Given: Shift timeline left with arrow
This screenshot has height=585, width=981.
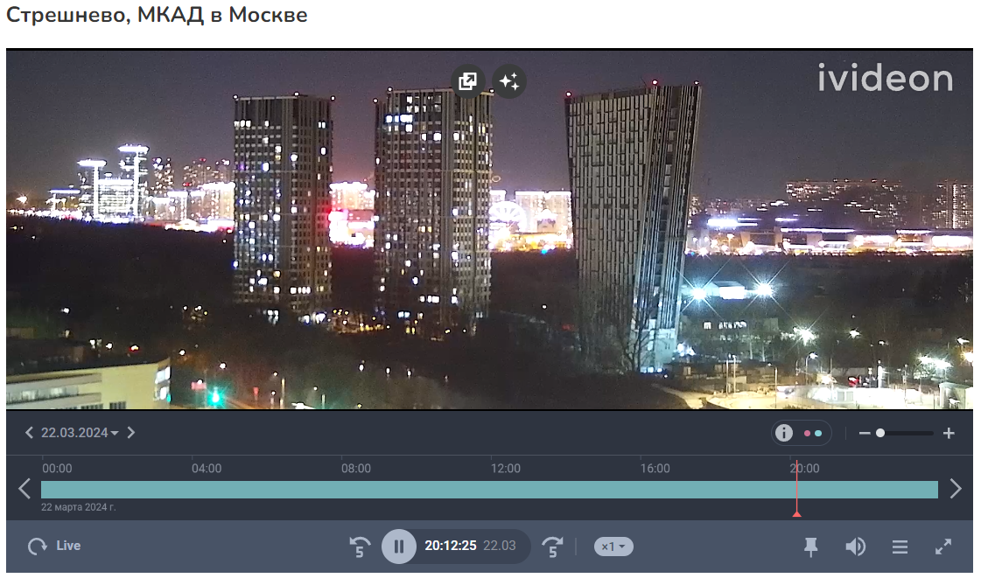Looking at the screenshot, I should point(25,489).
